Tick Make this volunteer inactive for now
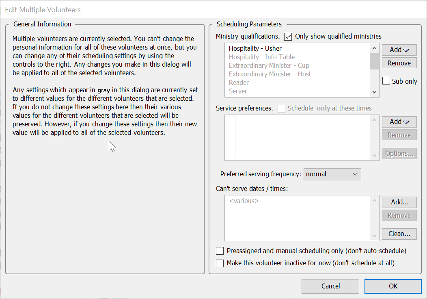Image resolution: width=427 pixels, height=299 pixels. pos(220,263)
